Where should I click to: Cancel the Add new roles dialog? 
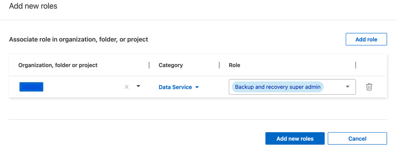click(358, 139)
